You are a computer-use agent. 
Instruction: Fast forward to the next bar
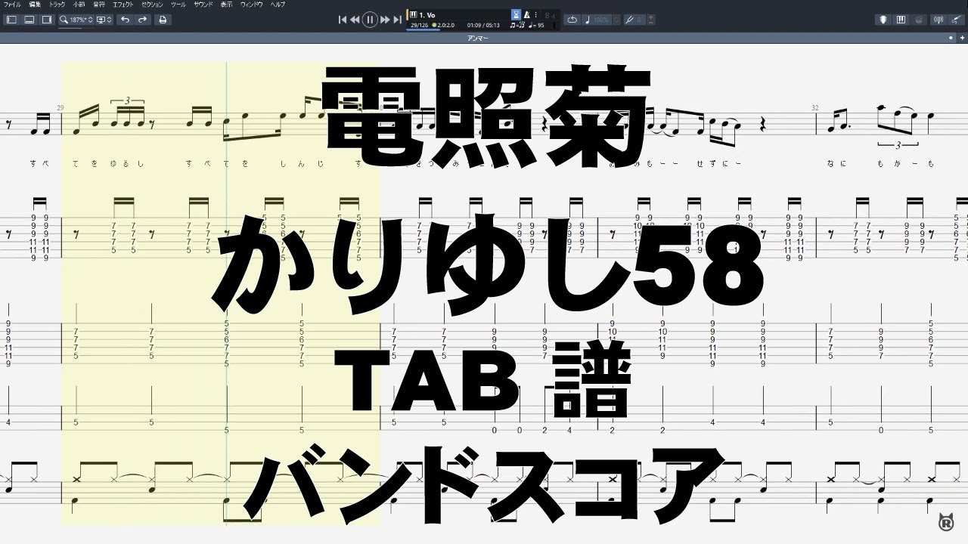pos(385,20)
